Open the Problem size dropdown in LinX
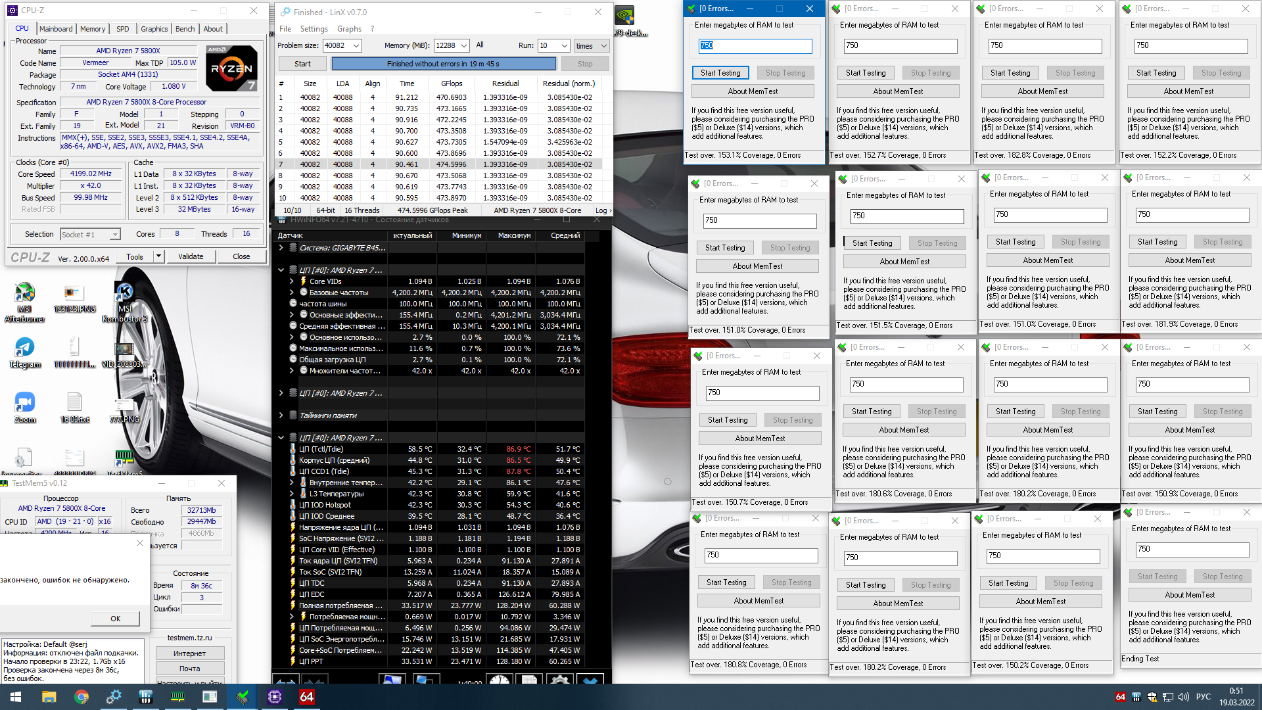1262x710 pixels. 356,45
